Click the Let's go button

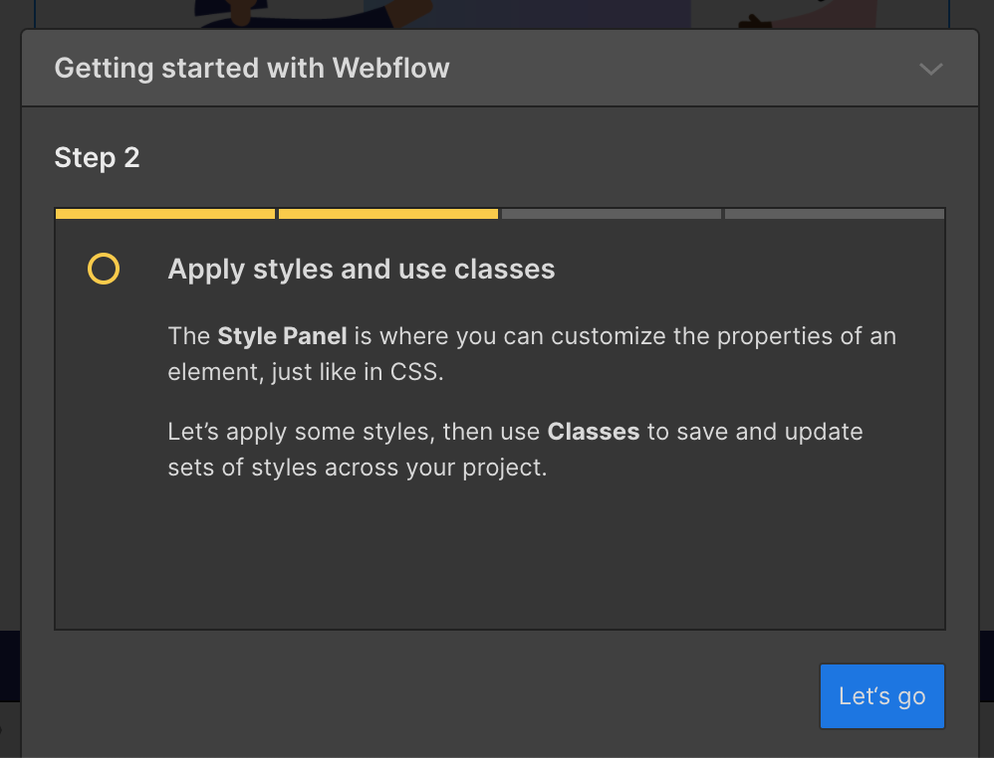coord(881,696)
